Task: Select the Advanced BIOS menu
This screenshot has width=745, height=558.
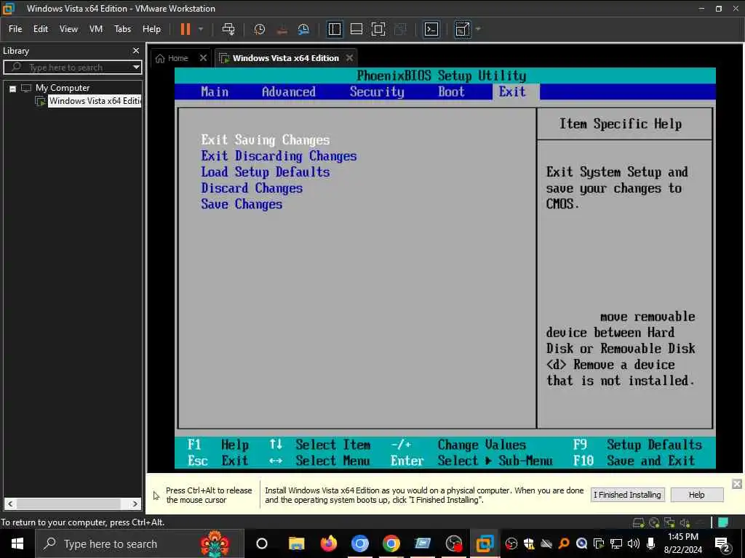Action: pyautogui.click(x=288, y=92)
